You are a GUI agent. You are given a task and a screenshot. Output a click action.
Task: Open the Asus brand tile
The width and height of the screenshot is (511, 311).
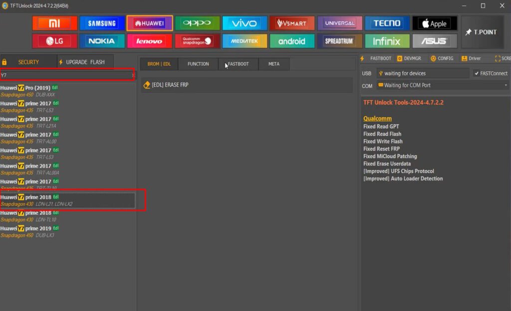tap(435, 41)
